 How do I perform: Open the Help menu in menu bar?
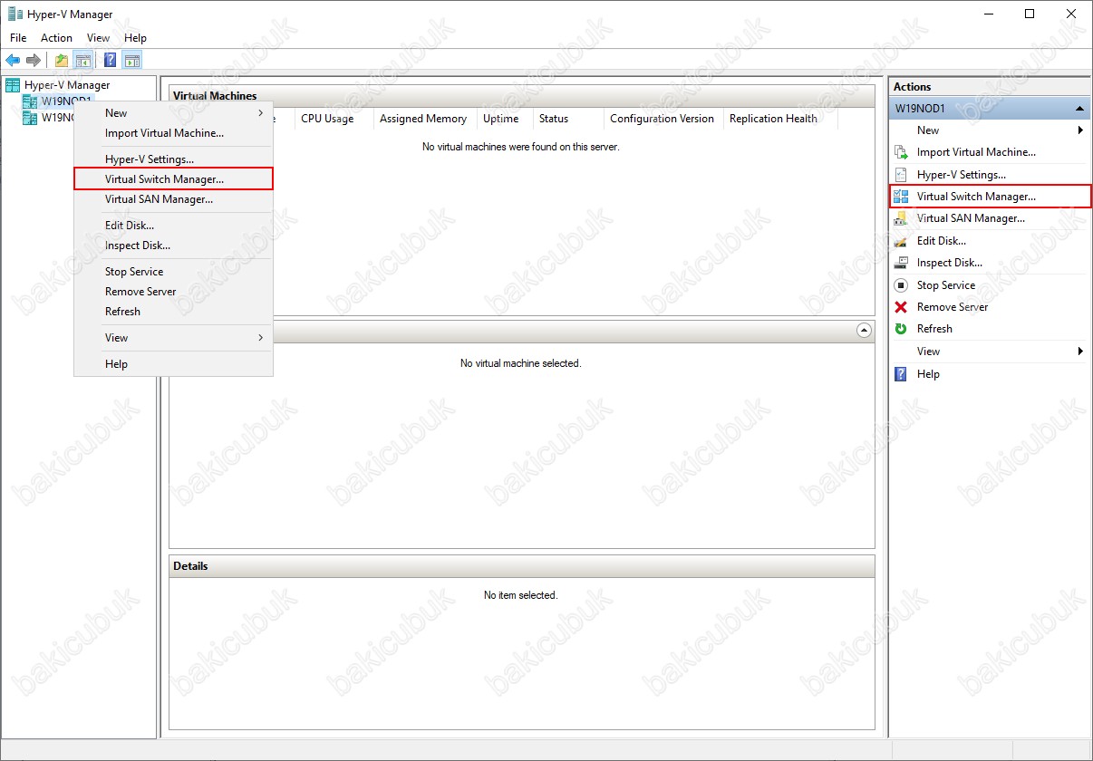[135, 38]
